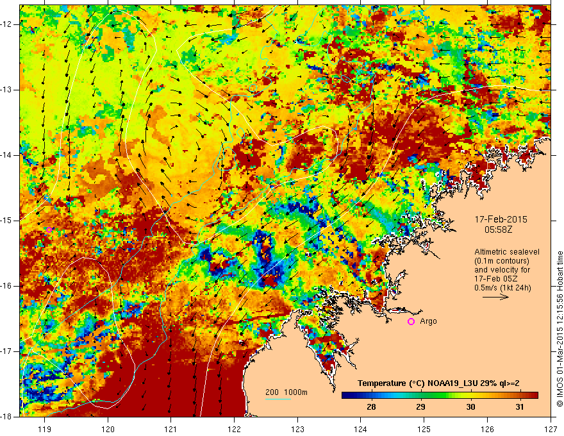This screenshot has height=436, width=564.
Task: Click the temperature color bar
Action: (x=440, y=396)
